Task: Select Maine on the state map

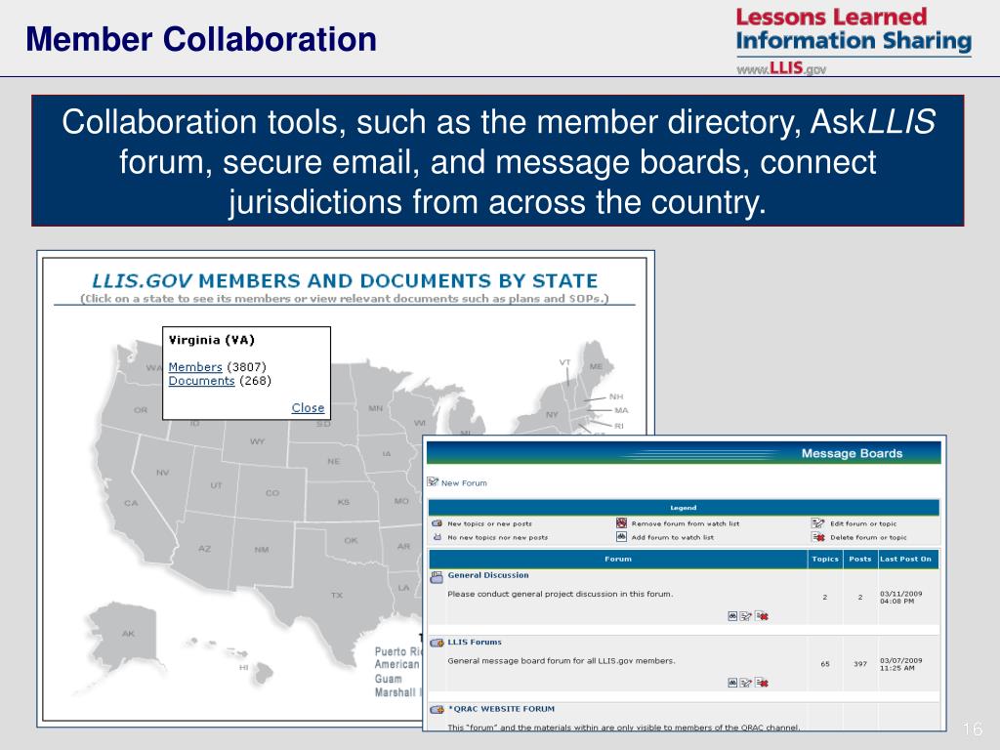Action: 597,366
